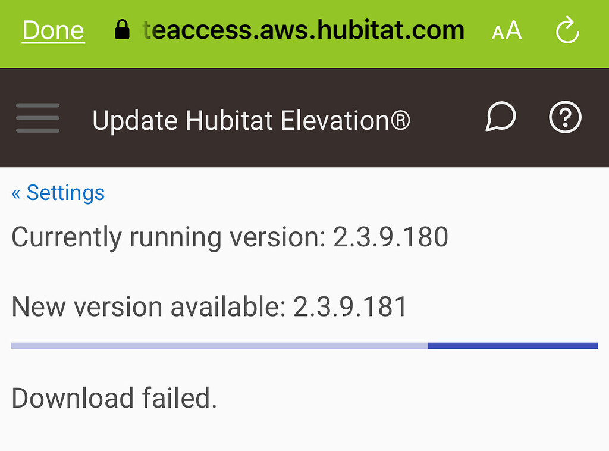Follow the « Settings link

pos(58,192)
